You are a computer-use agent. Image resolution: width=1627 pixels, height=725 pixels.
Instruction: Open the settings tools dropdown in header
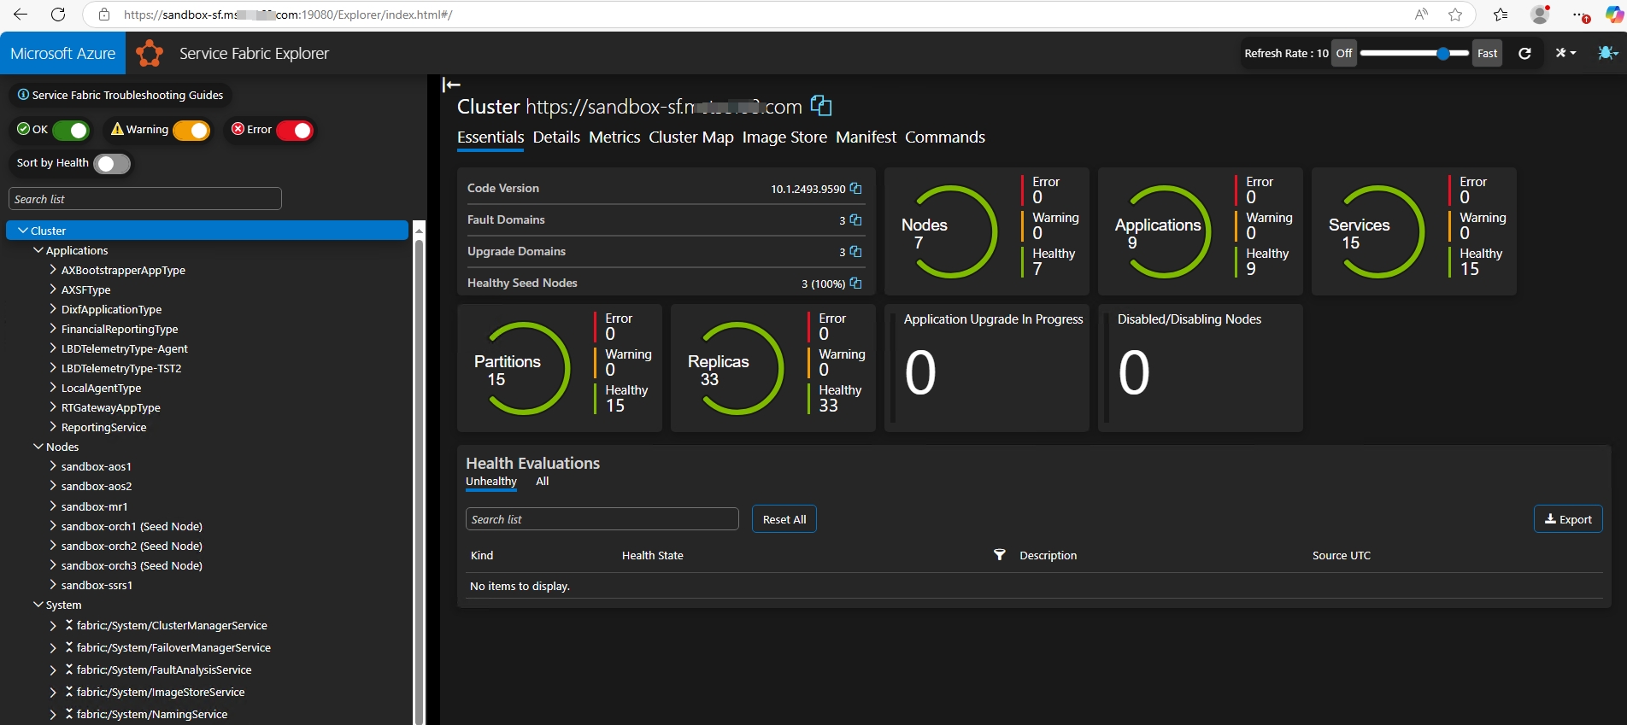tap(1565, 53)
